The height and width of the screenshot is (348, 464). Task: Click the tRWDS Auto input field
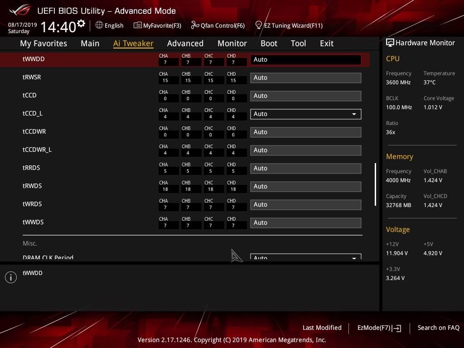click(x=306, y=186)
